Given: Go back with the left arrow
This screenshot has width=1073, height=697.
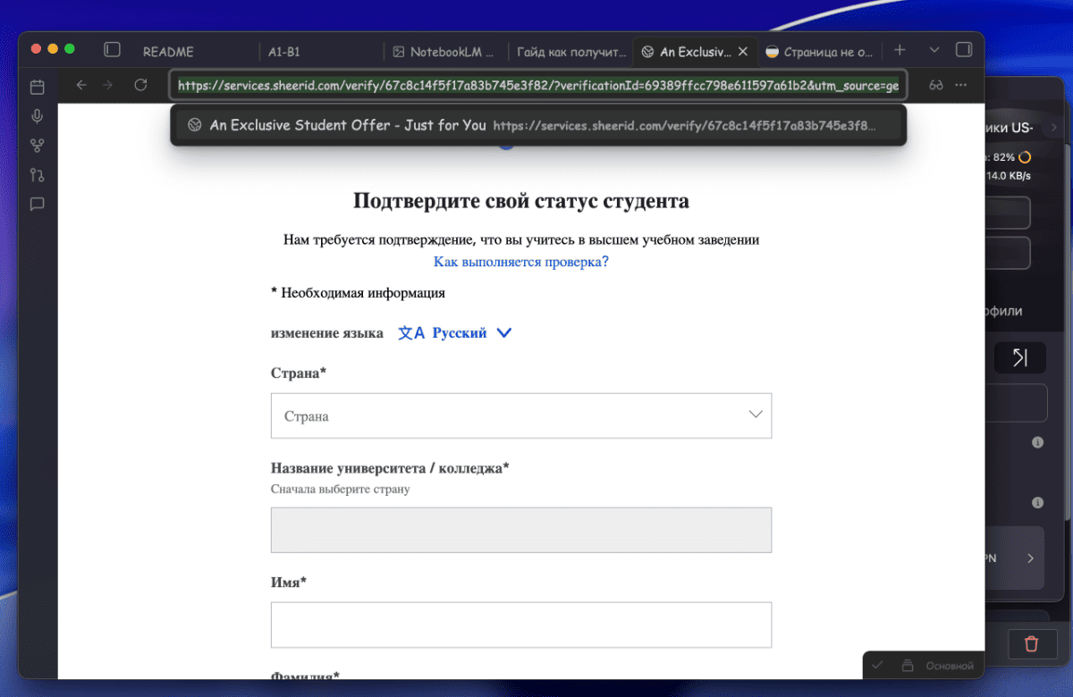Looking at the screenshot, I should pyautogui.click(x=81, y=85).
